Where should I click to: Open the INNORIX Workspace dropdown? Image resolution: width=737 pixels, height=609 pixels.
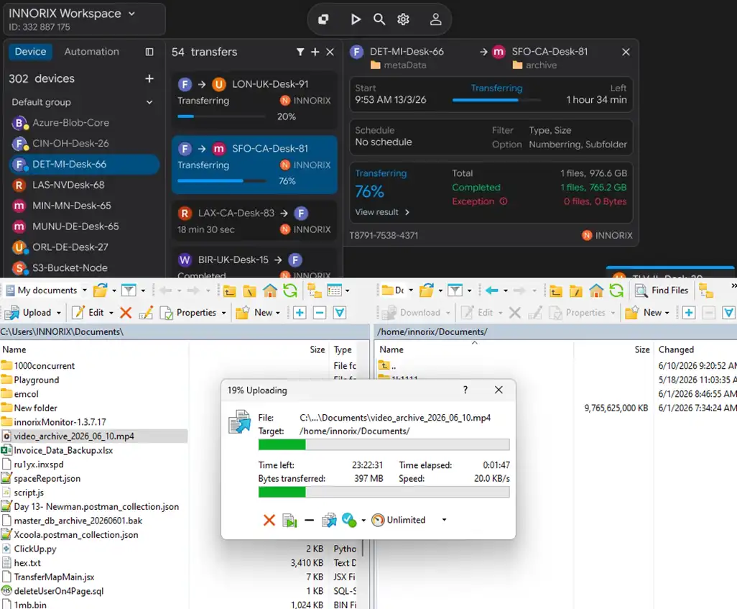click(x=131, y=14)
